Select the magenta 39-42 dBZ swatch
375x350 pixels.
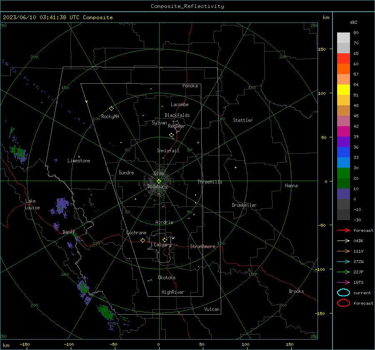(x=343, y=131)
